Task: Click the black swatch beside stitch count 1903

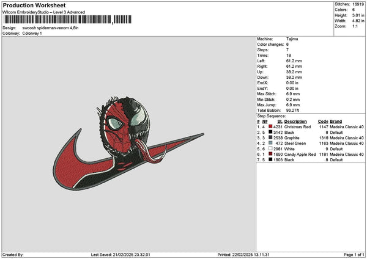Action: pos(270,159)
